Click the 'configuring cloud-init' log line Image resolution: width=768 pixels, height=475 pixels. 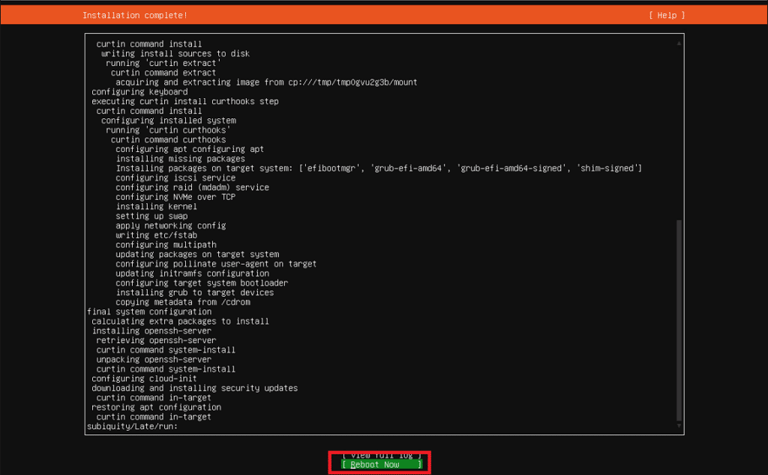tap(144, 378)
